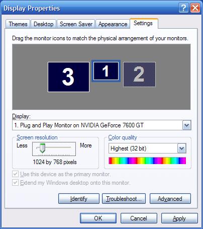Image resolution: width=203 pixels, height=229 pixels.
Task: Click the Highest (32 bit) combo box
Action: (x=147, y=148)
